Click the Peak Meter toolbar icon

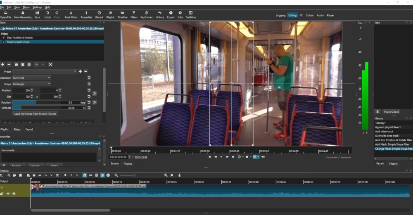click(71, 15)
